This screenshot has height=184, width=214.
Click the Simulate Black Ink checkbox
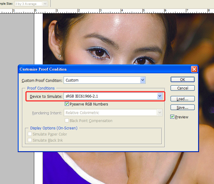click(30, 140)
